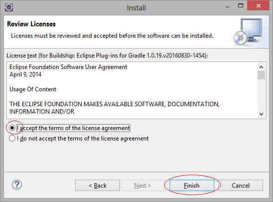Click the 'Usage Of Content' line in license

[x=33, y=89]
